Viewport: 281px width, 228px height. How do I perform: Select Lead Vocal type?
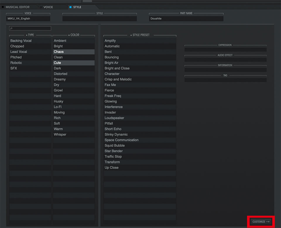30,52
